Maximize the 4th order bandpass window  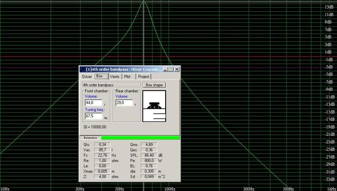tap(171, 69)
